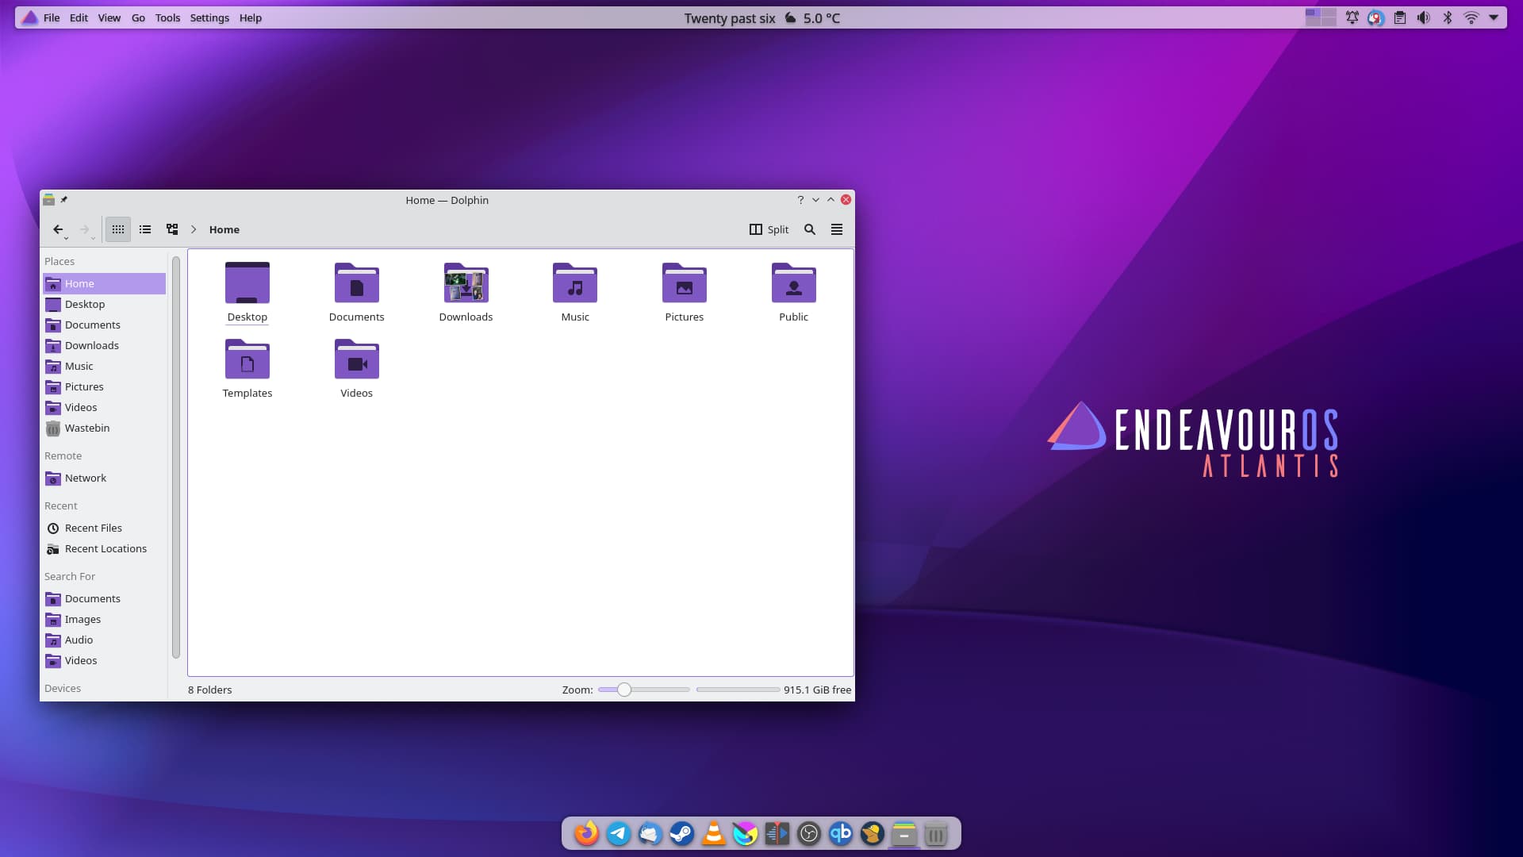The image size is (1523, 857).
Task: Launch VLC media player from the dock
Action: 714,833
